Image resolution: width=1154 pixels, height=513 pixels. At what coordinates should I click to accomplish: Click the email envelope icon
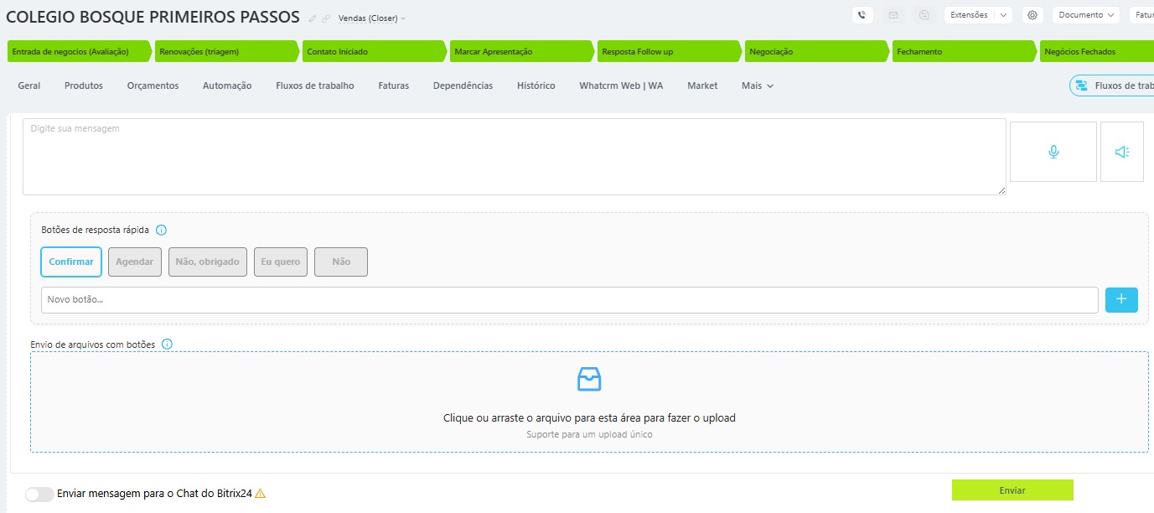[893, 15]
